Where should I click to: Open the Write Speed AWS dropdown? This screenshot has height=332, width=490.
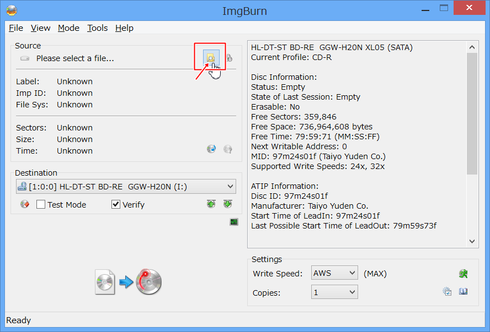[334, 273]
